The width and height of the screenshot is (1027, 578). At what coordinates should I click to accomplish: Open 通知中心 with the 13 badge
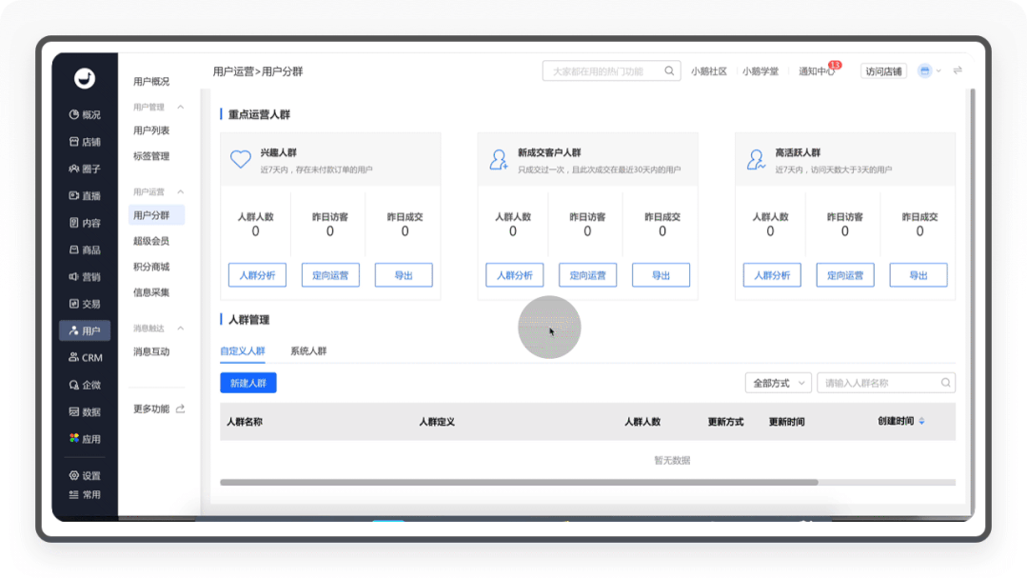click(x=816, y=71)
